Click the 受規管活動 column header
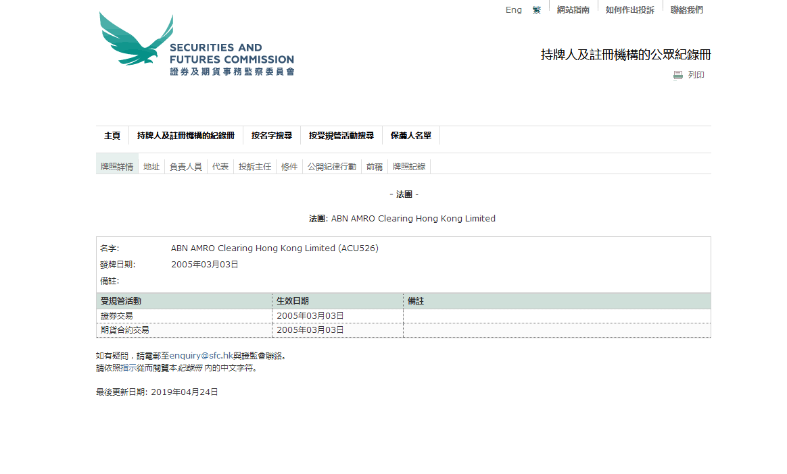This screenshot has width=787, height=474. [x=121, y=301]
